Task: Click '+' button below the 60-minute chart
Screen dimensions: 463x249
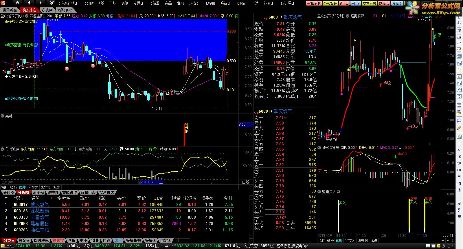Action: tap(443, 241)
